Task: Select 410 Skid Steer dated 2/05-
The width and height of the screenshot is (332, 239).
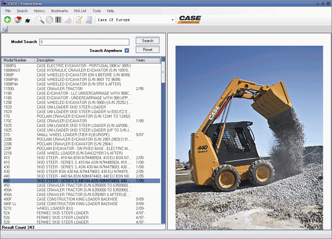Action: (x=81, y=158)
